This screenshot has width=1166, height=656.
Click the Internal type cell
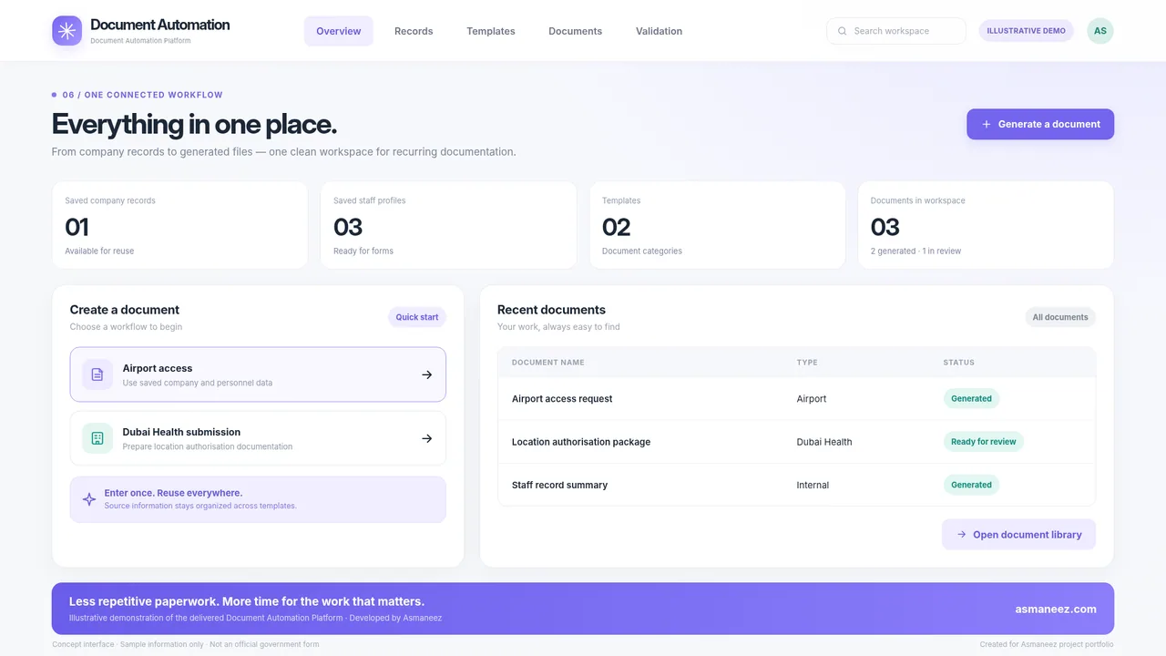(813, 486)
